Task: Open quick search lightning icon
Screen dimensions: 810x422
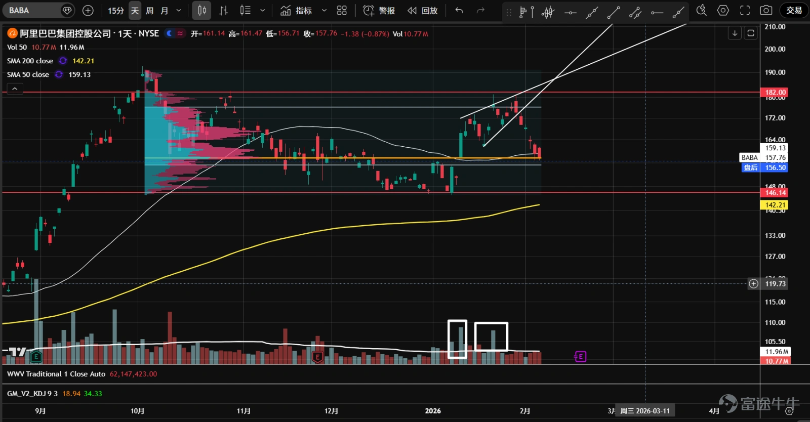Action: [x=701, y=10]
